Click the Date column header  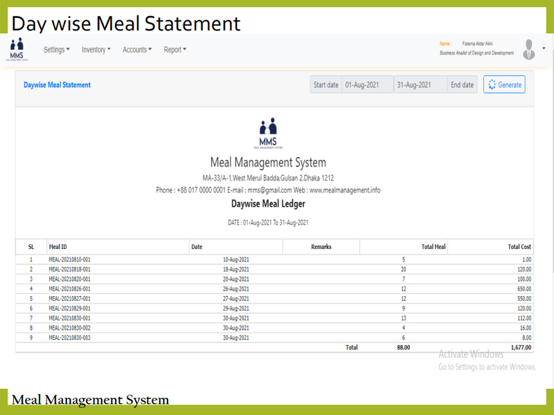click(x=197, y=247)
